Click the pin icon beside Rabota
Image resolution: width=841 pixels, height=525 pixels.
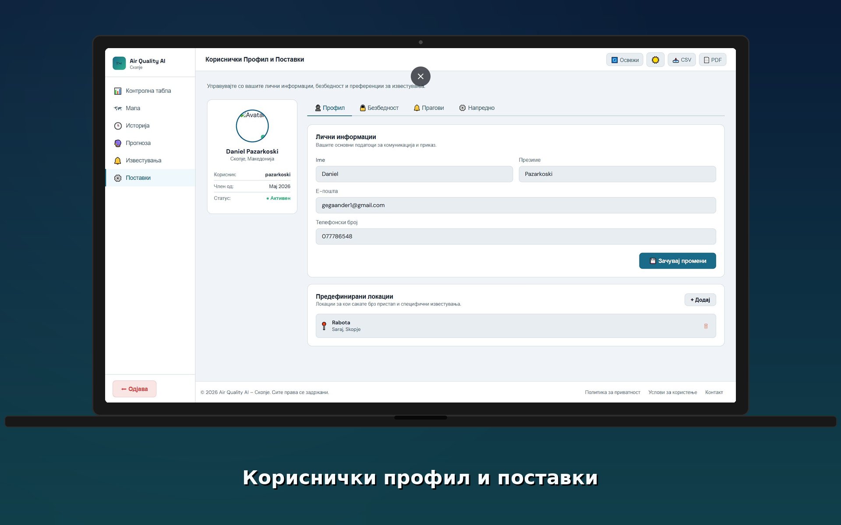click(324, 326)
